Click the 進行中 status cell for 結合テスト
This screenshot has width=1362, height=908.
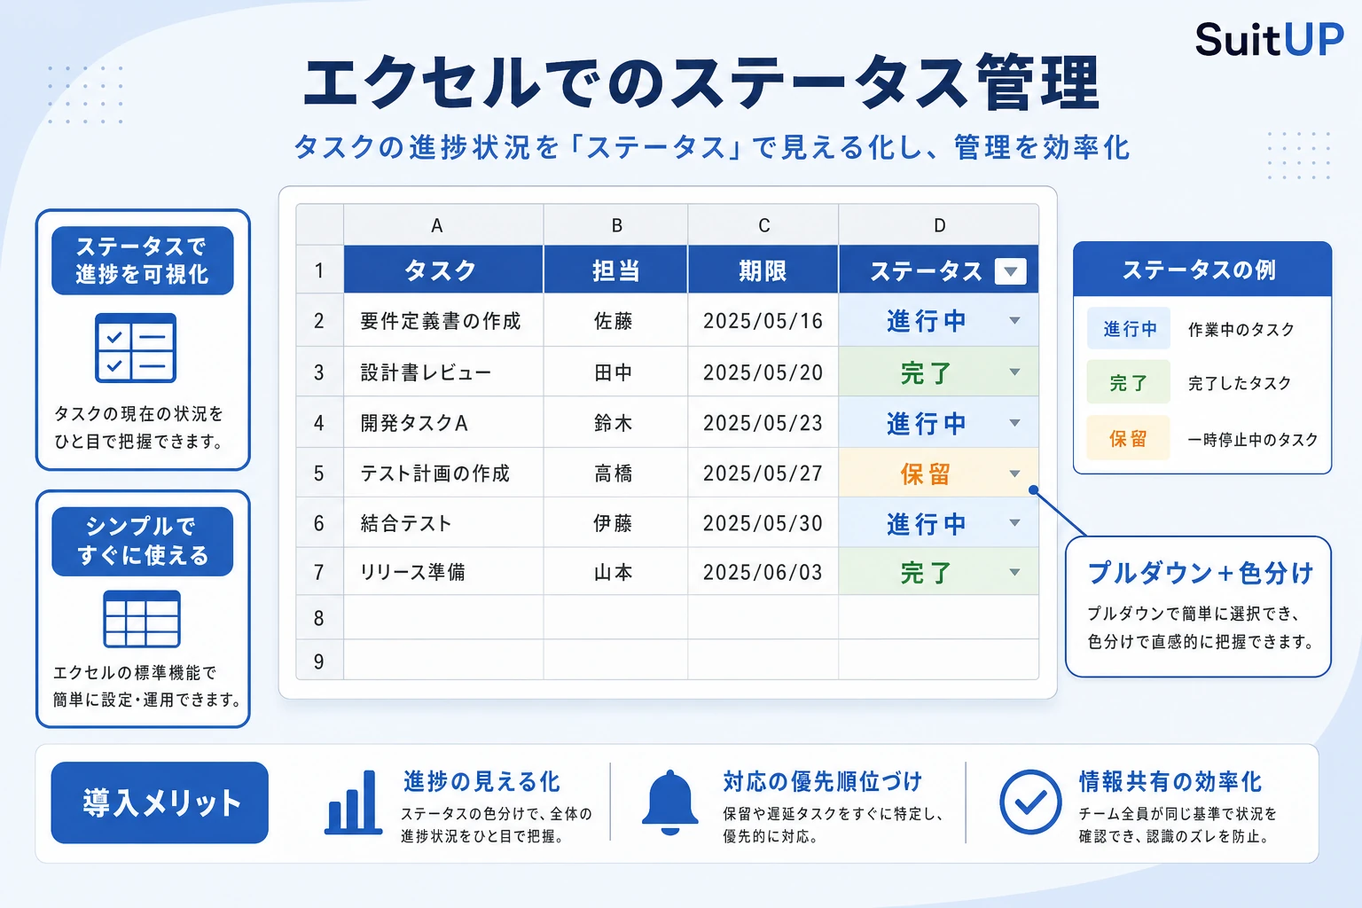tap(939, 523)
